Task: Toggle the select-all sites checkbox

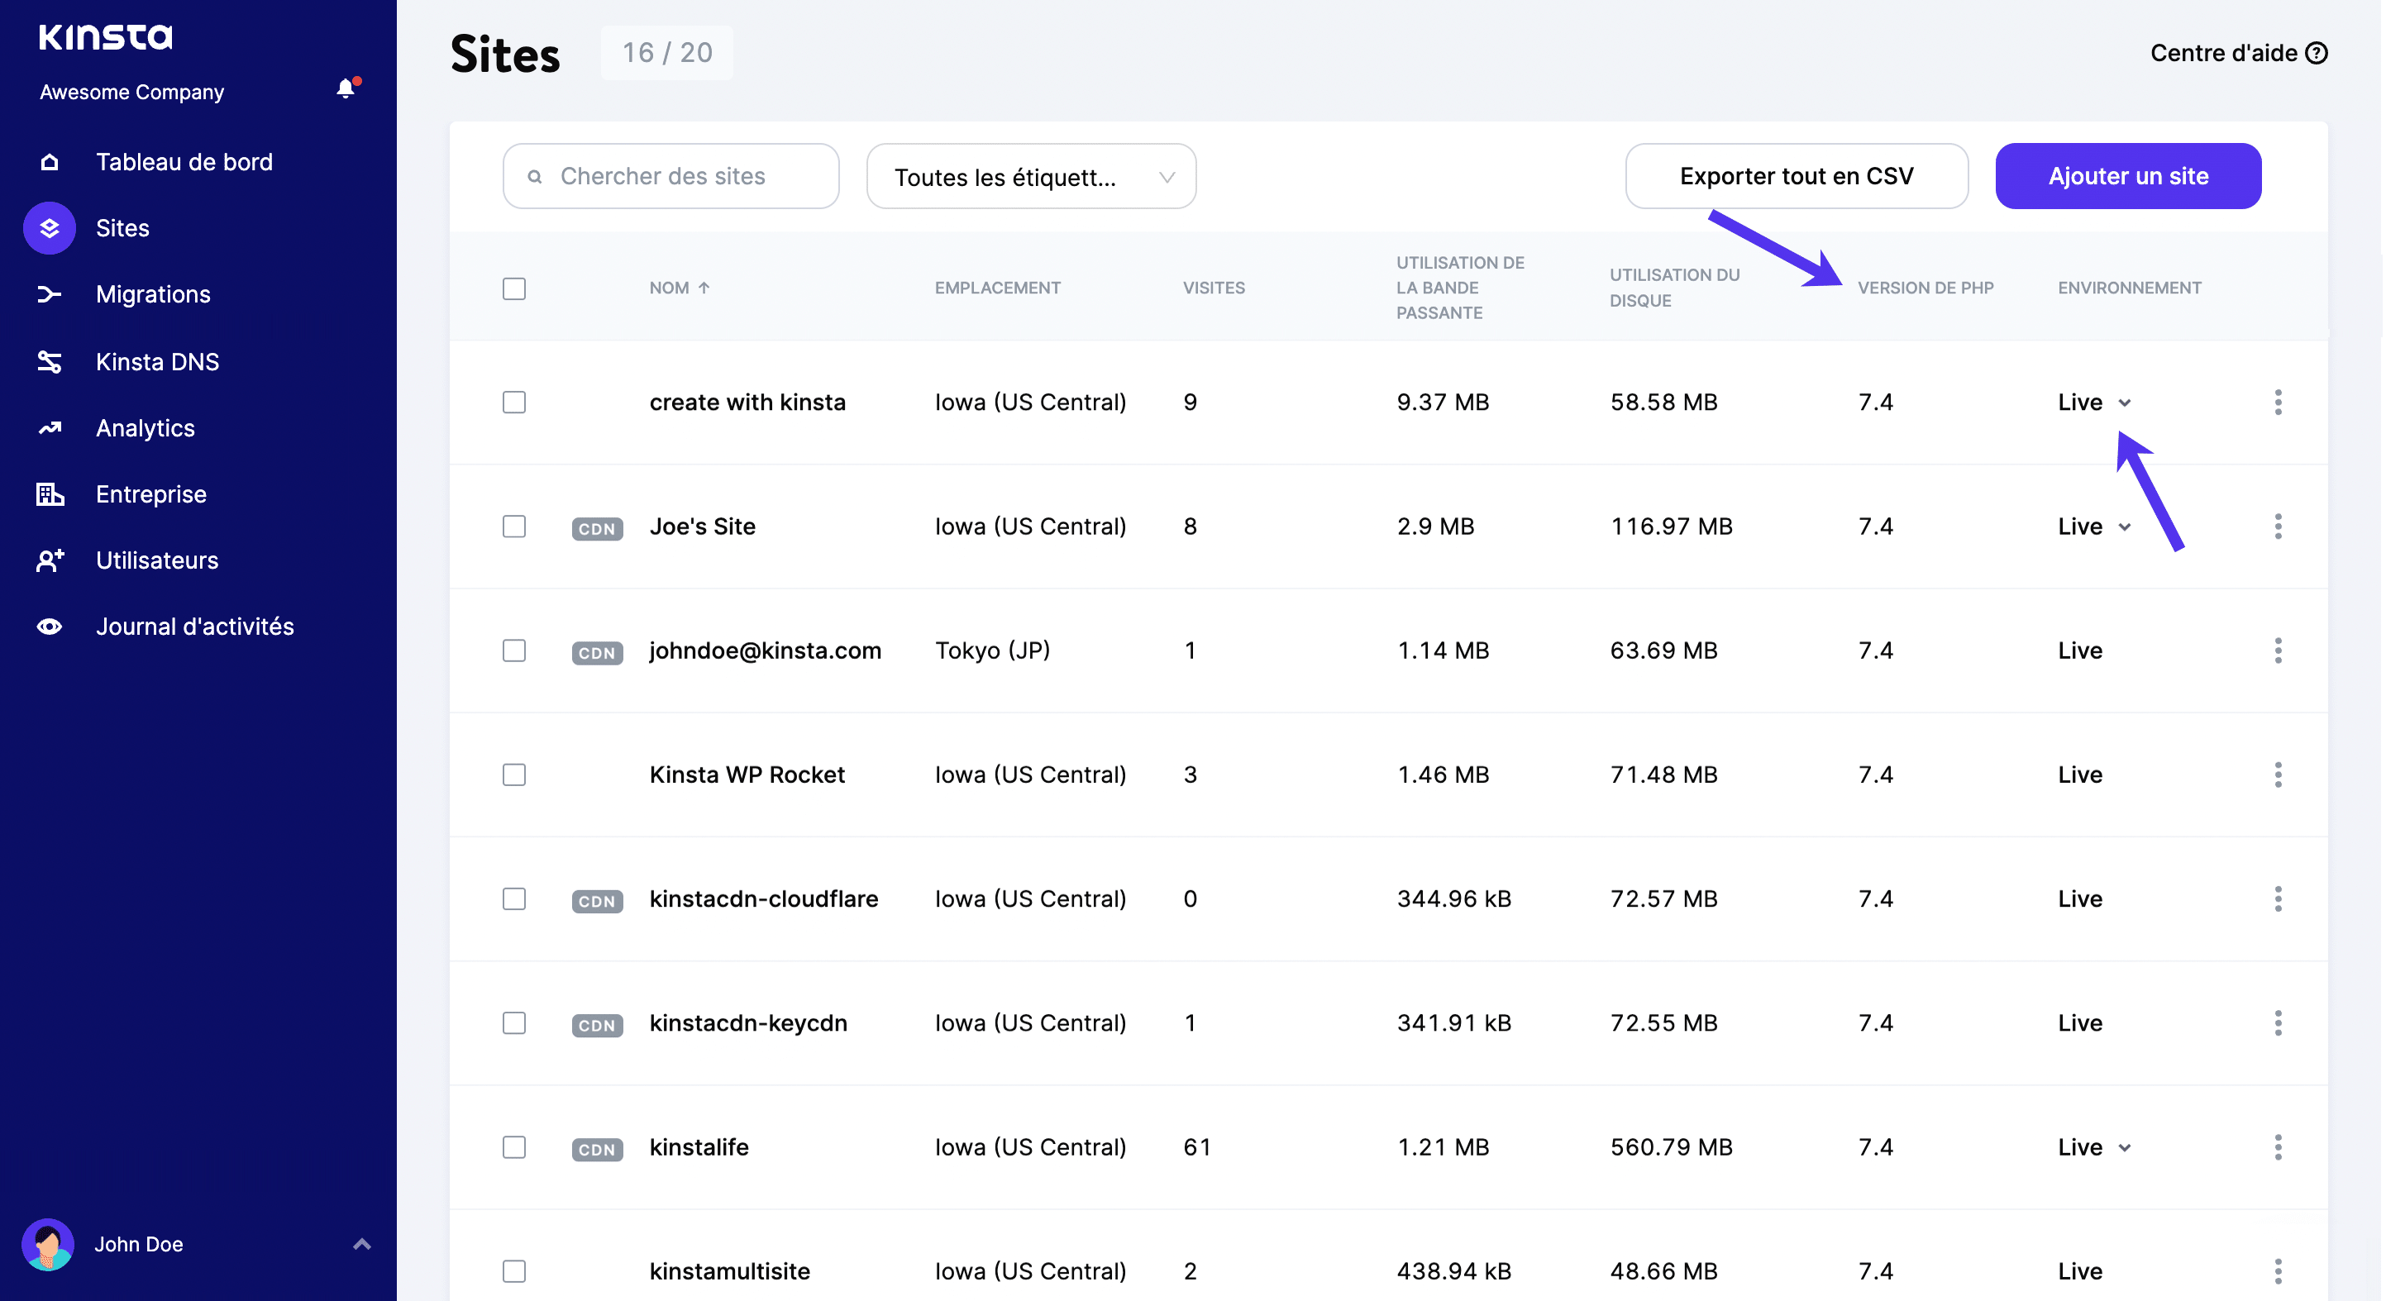Action: tap(515, 288)
